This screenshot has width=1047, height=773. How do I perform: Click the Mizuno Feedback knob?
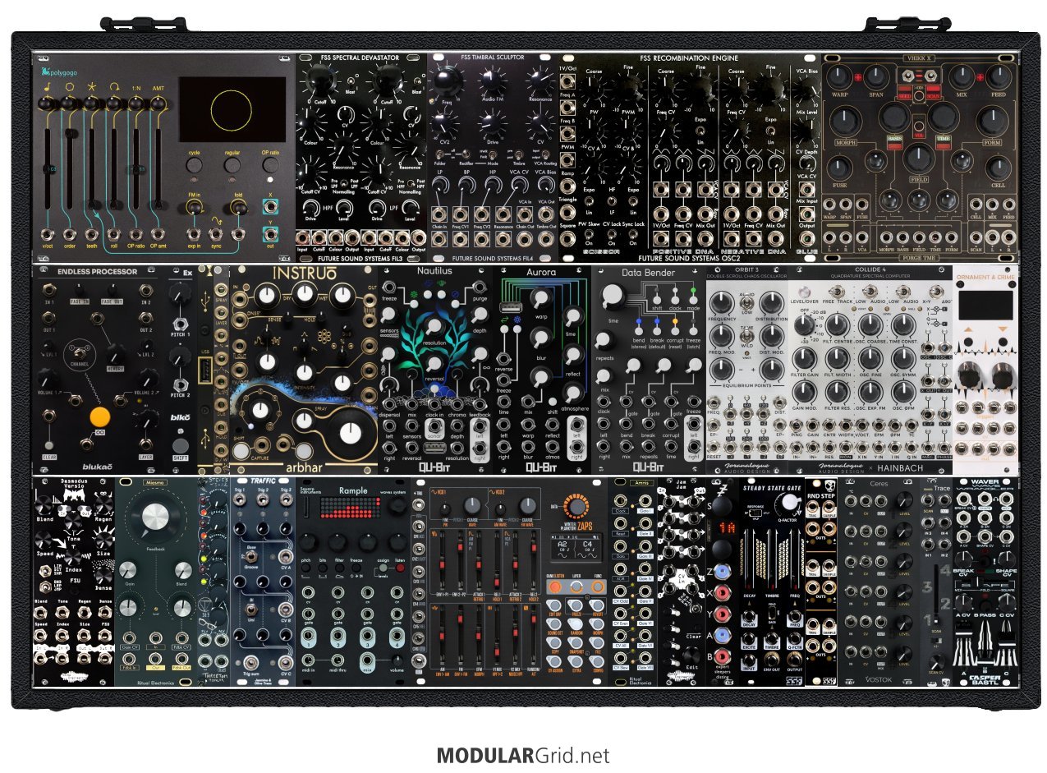coord(156,518)
